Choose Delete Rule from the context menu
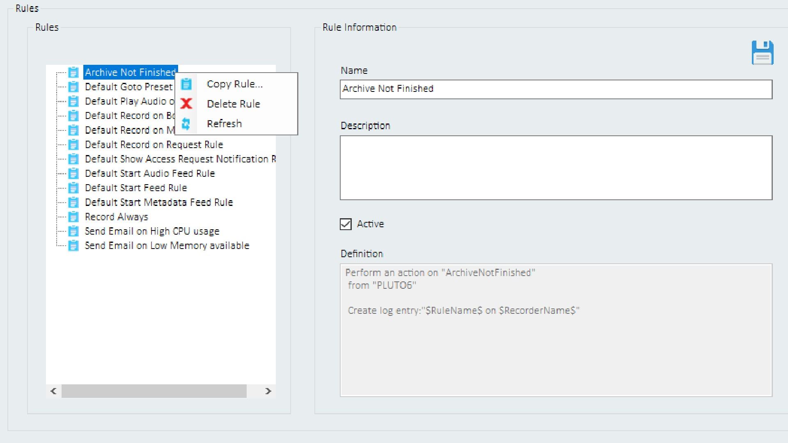The height and width of the screenshot is (443, 788). coord(234,104)
